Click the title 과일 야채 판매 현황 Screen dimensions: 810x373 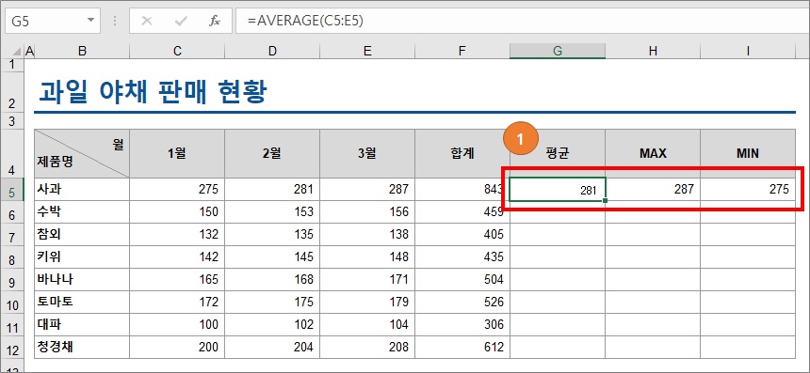coord(153,93)
